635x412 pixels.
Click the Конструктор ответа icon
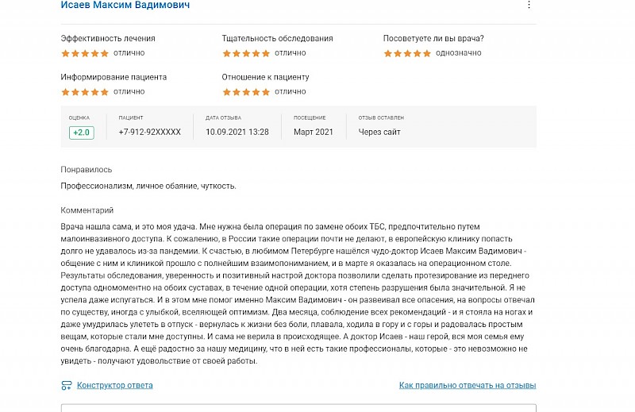click(x=67, y=385)
